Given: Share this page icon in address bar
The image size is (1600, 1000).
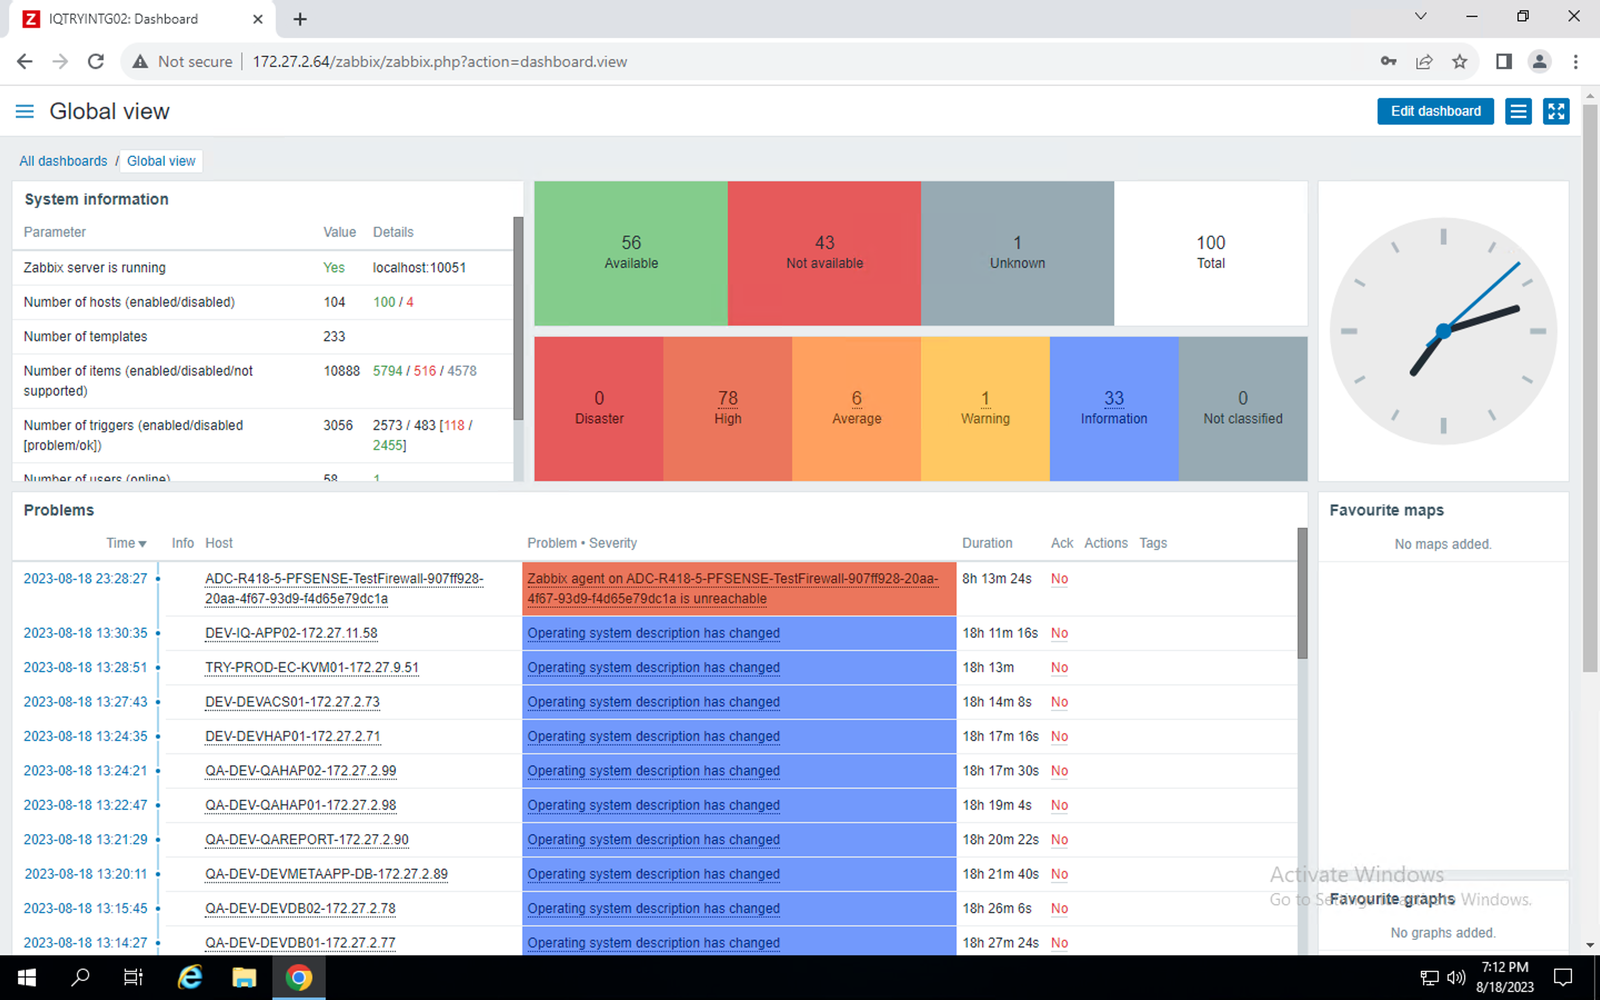Looking at the screenshot, I should [x=1423, y=62].
